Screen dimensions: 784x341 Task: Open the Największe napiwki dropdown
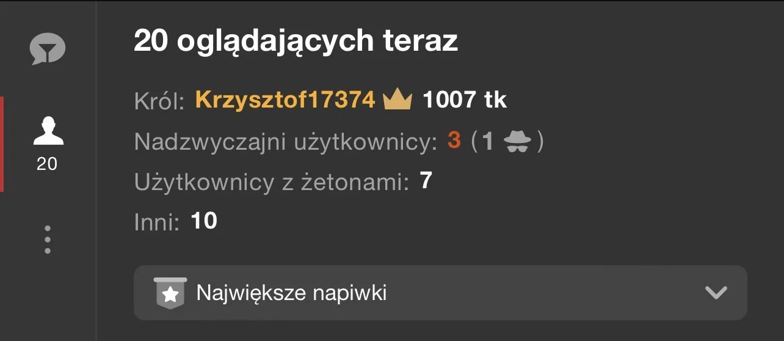pos(440,293)
